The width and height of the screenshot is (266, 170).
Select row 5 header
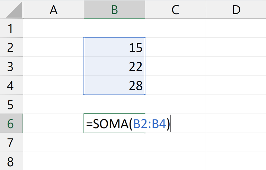[x=10, y=105]
